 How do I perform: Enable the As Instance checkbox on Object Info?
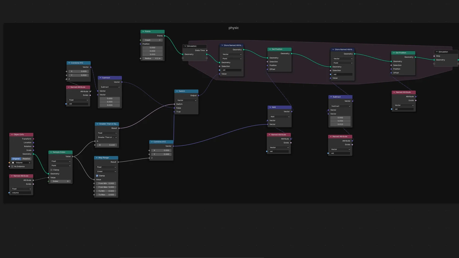(12, 167)
